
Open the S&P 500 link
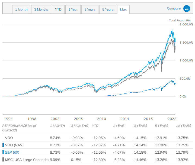[12, 152]
